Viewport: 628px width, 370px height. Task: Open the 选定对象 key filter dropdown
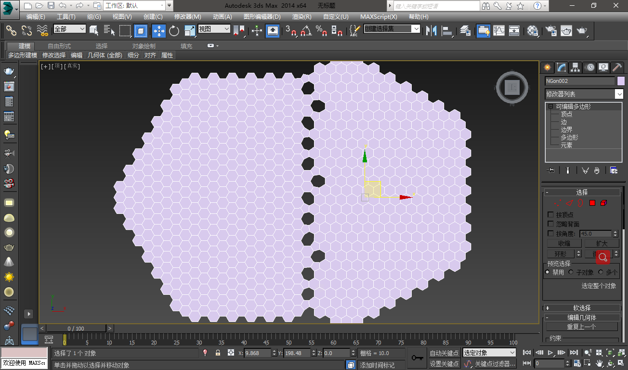pyautogui.click(x=489, y=353)
